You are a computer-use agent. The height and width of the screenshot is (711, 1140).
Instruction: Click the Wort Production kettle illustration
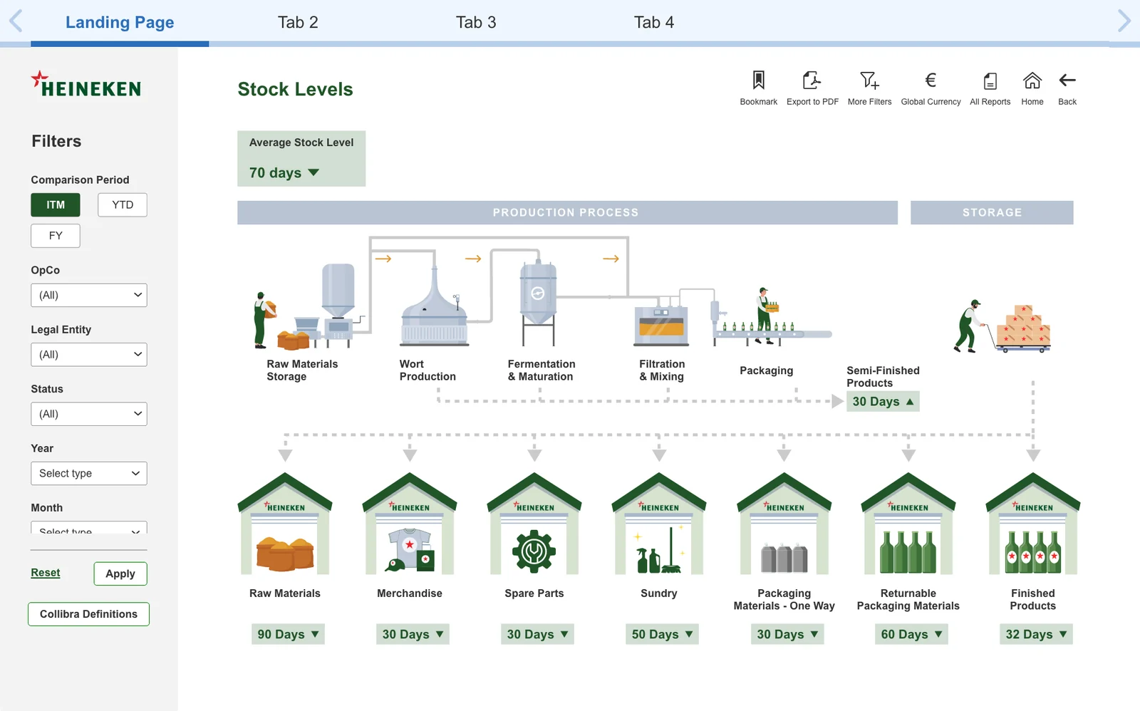[x=435, y=306]
